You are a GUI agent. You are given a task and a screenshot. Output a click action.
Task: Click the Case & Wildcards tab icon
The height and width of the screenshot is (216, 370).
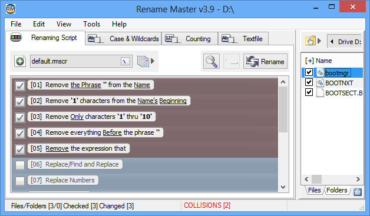[x=96, y=39]
